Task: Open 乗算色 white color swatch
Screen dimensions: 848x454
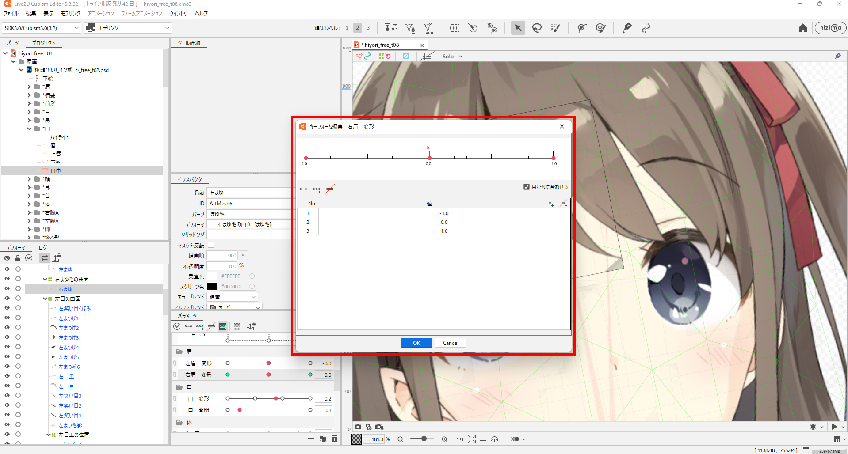Action: point(212,276)
